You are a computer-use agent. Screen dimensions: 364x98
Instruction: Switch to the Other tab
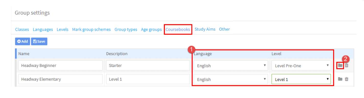tap(224, 29)
